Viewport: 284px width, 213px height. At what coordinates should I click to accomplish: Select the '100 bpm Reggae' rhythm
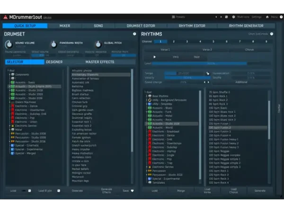[x=219, y=151]
